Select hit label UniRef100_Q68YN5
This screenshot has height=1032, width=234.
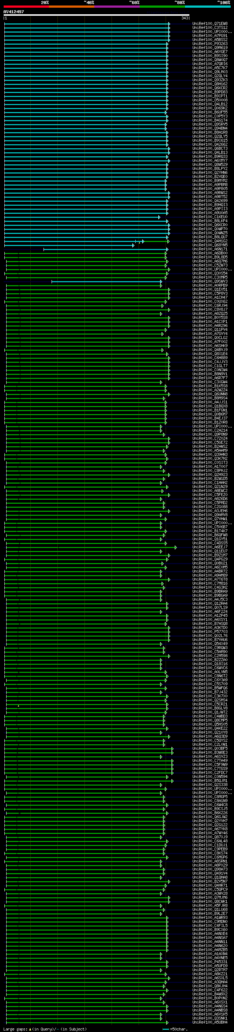(x=210, y=245)
